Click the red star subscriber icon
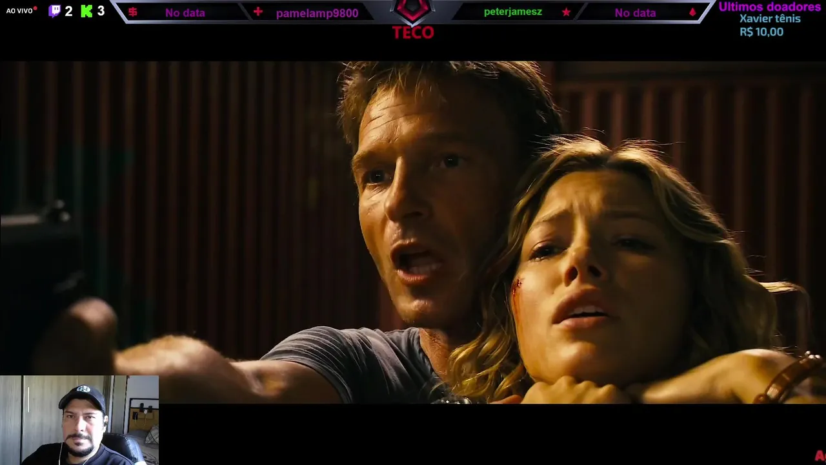The width and height of the screenshot is (826, 465). (x=566, y=12)
